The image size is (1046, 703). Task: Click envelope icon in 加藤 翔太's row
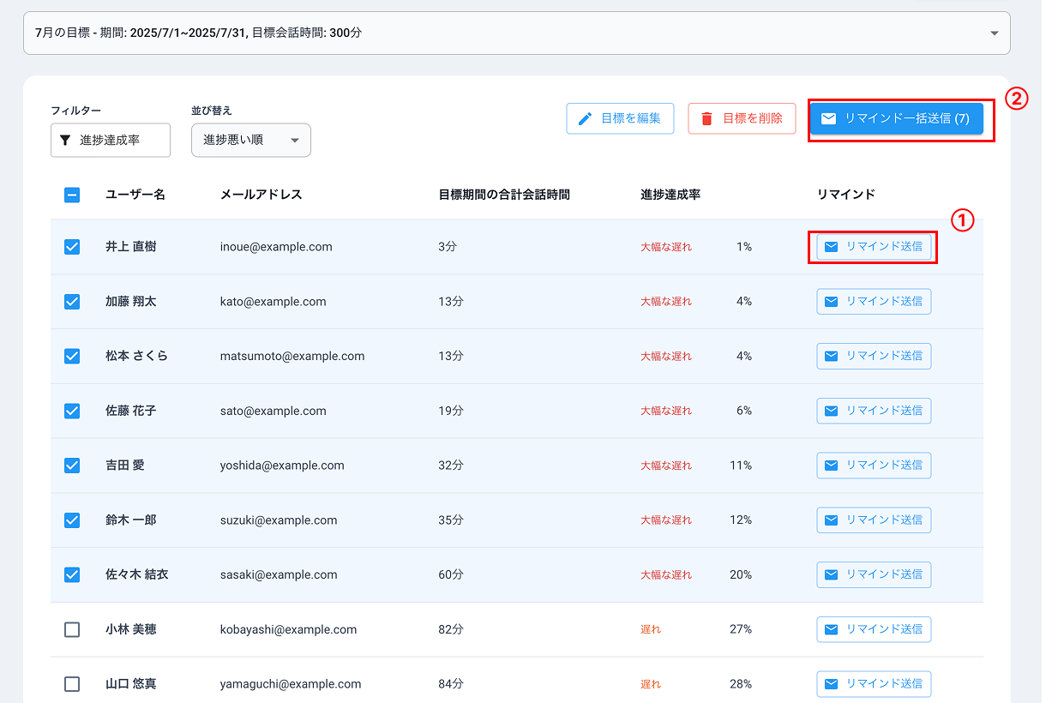(x=831, y=302)
